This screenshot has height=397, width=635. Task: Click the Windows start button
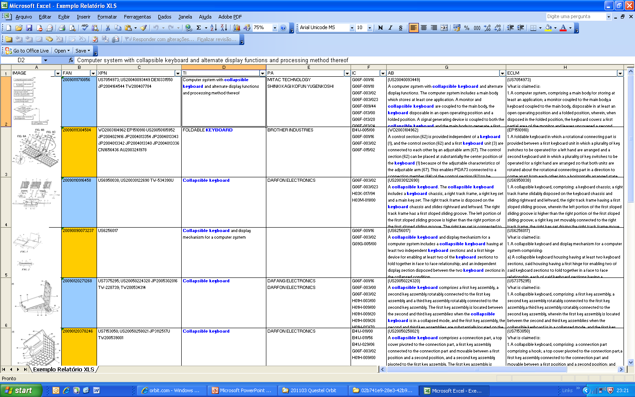(x=21, y=390)
